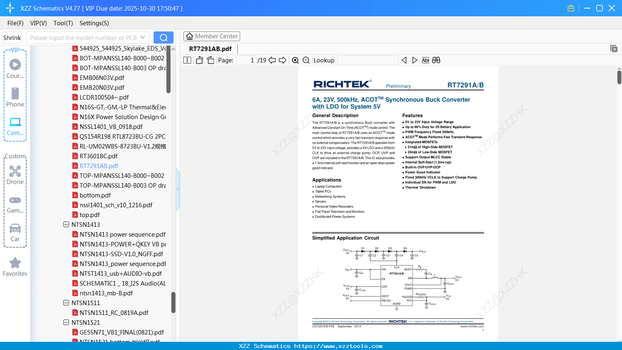622x350 pixels.
Task: Collapse the NTSN1511 folder
Action: [66, 303]
